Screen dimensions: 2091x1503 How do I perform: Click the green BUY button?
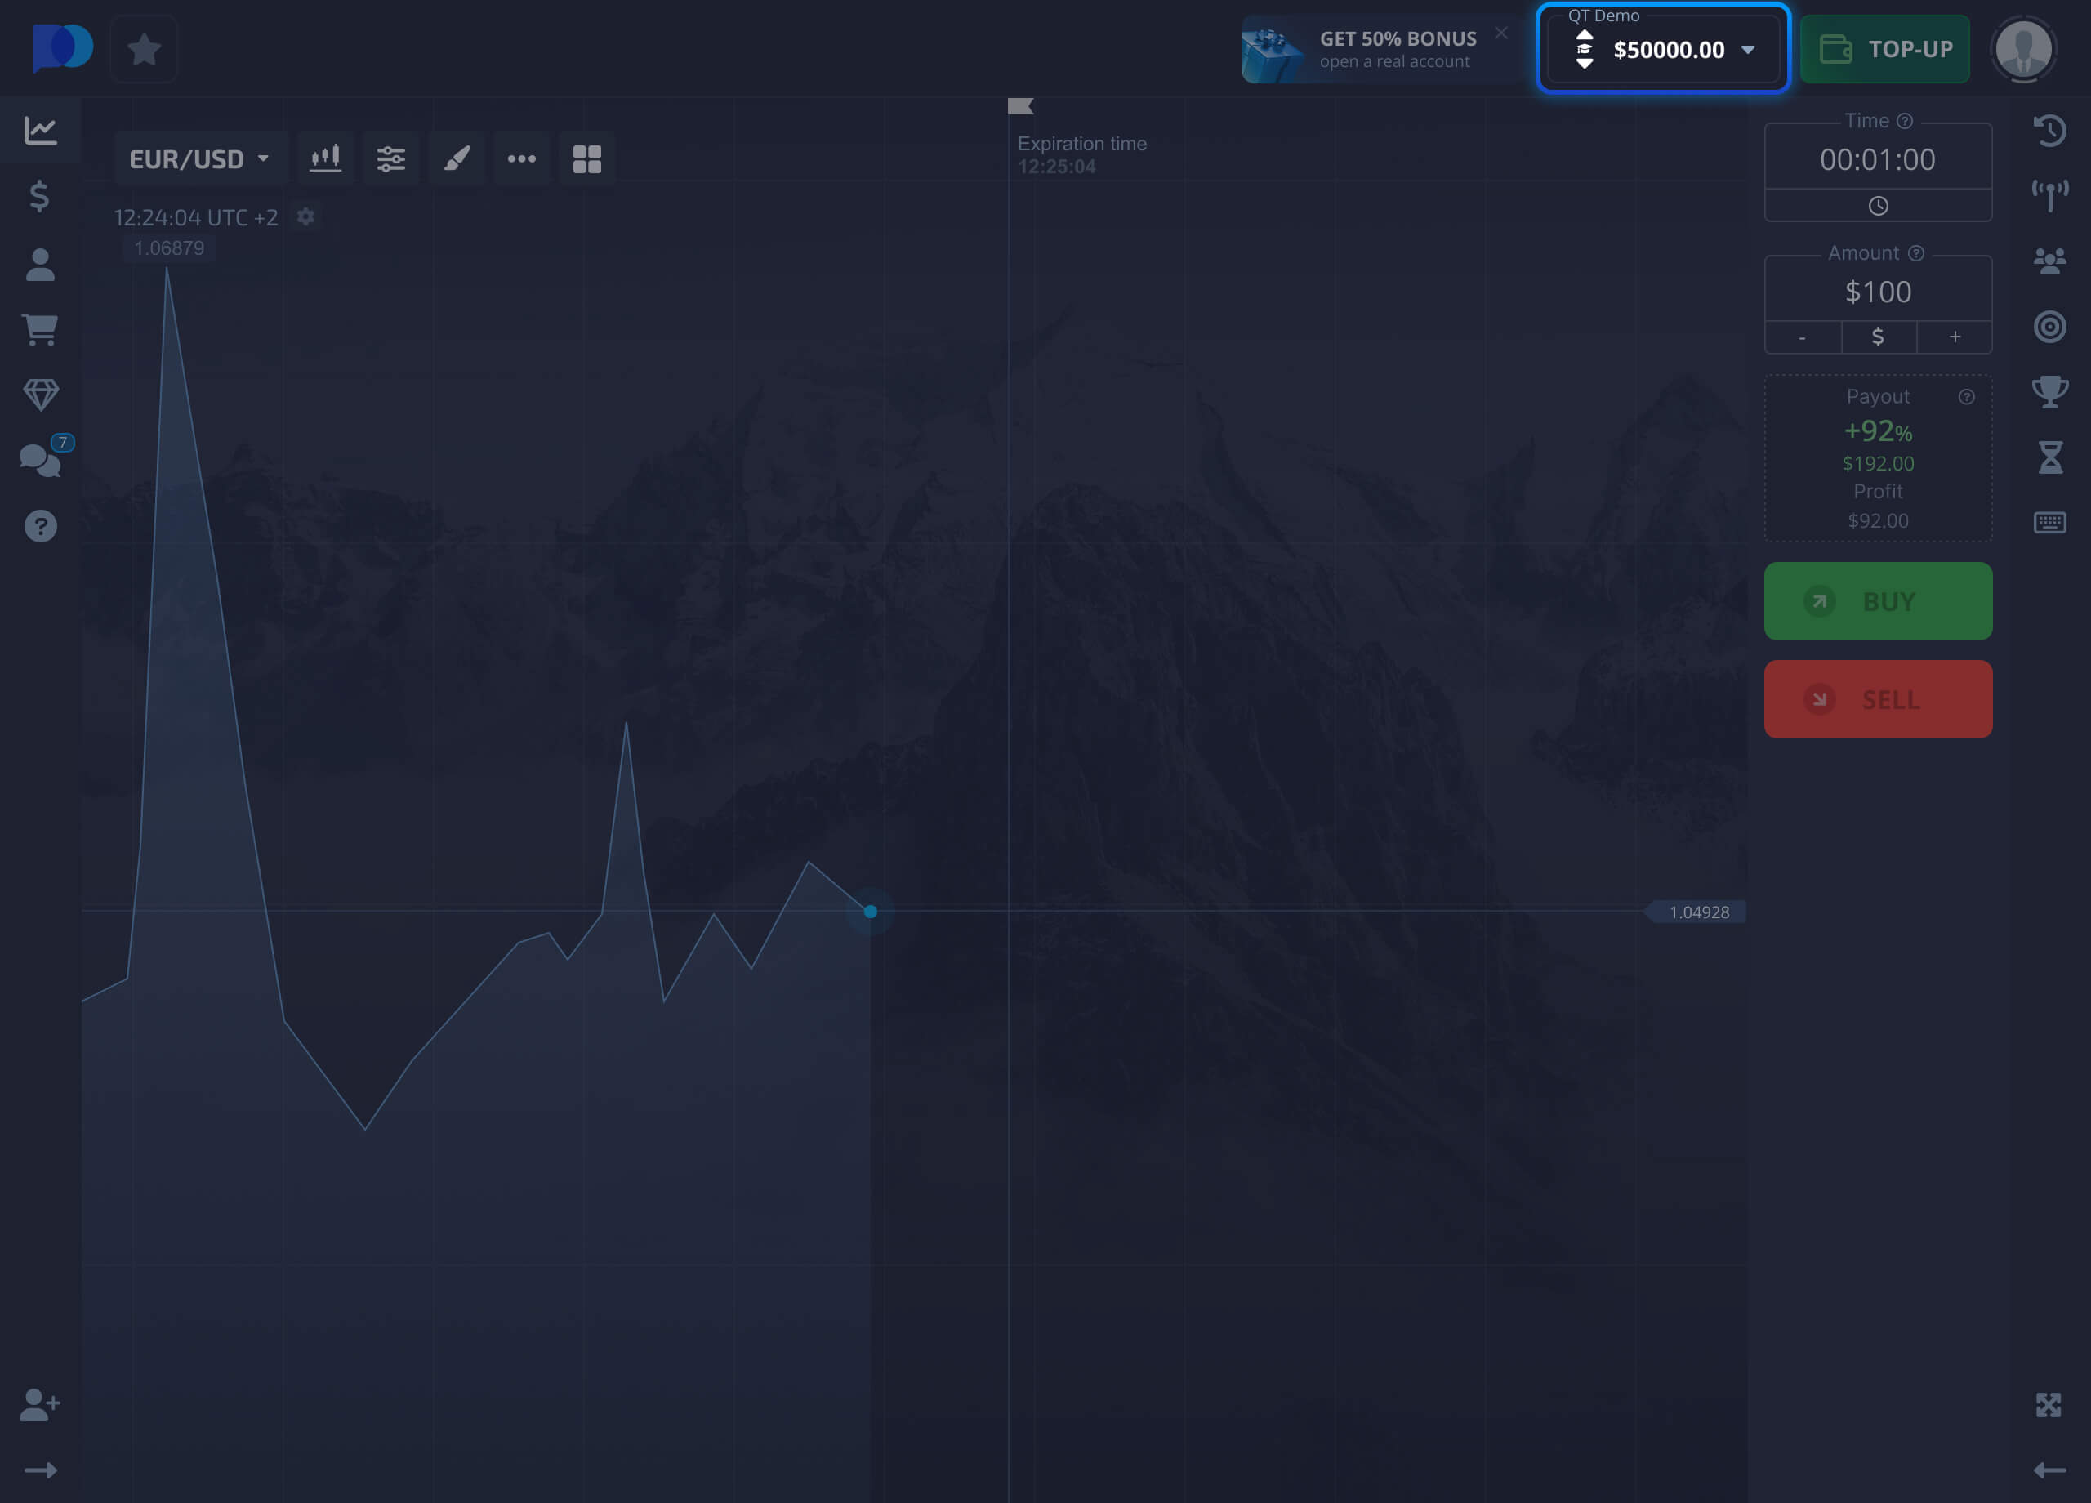click(1877, 601)
